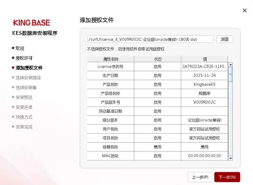Image resolution: width=253 pixels, height=185 pixels.
Task: Open the 选择安装路径 step
Action: (x=28, y=78)
